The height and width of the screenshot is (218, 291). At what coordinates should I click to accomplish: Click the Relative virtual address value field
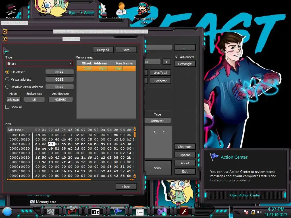pos(59,87)
